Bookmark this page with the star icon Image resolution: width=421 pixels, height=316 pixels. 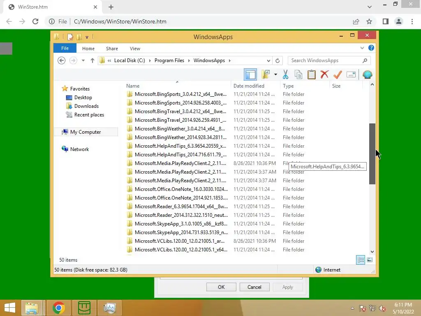pos(369,21)
